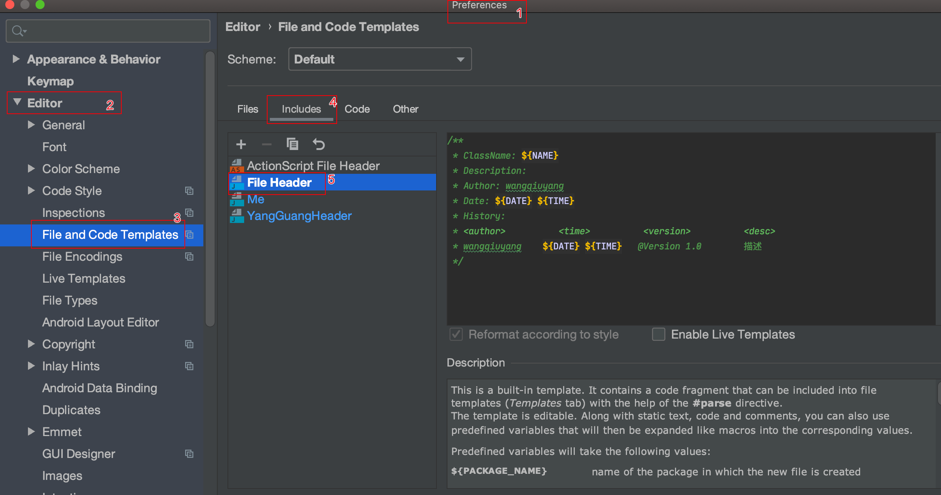
Task: Select File and Code Templates
Action: coord(110,235)
